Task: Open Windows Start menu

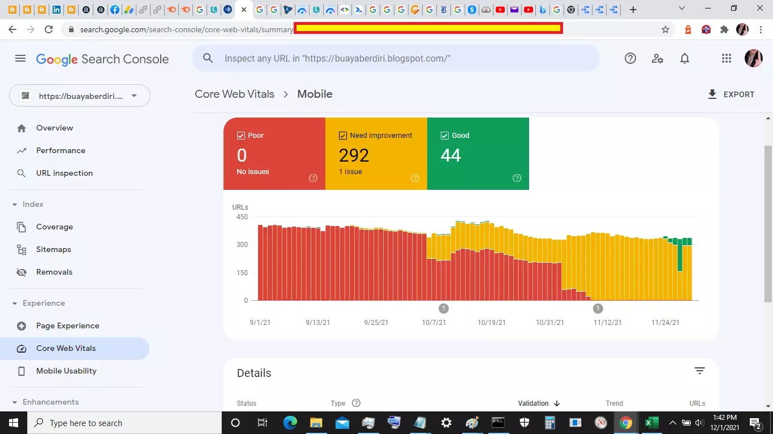Action: pyautogui.click(x=13, y=423)
